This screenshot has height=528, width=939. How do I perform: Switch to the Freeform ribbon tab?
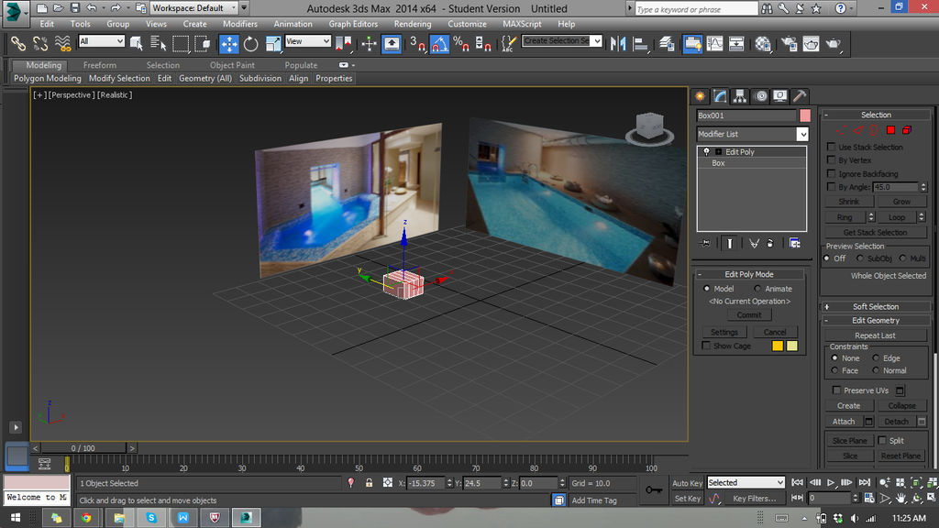(x=99, y=65)
